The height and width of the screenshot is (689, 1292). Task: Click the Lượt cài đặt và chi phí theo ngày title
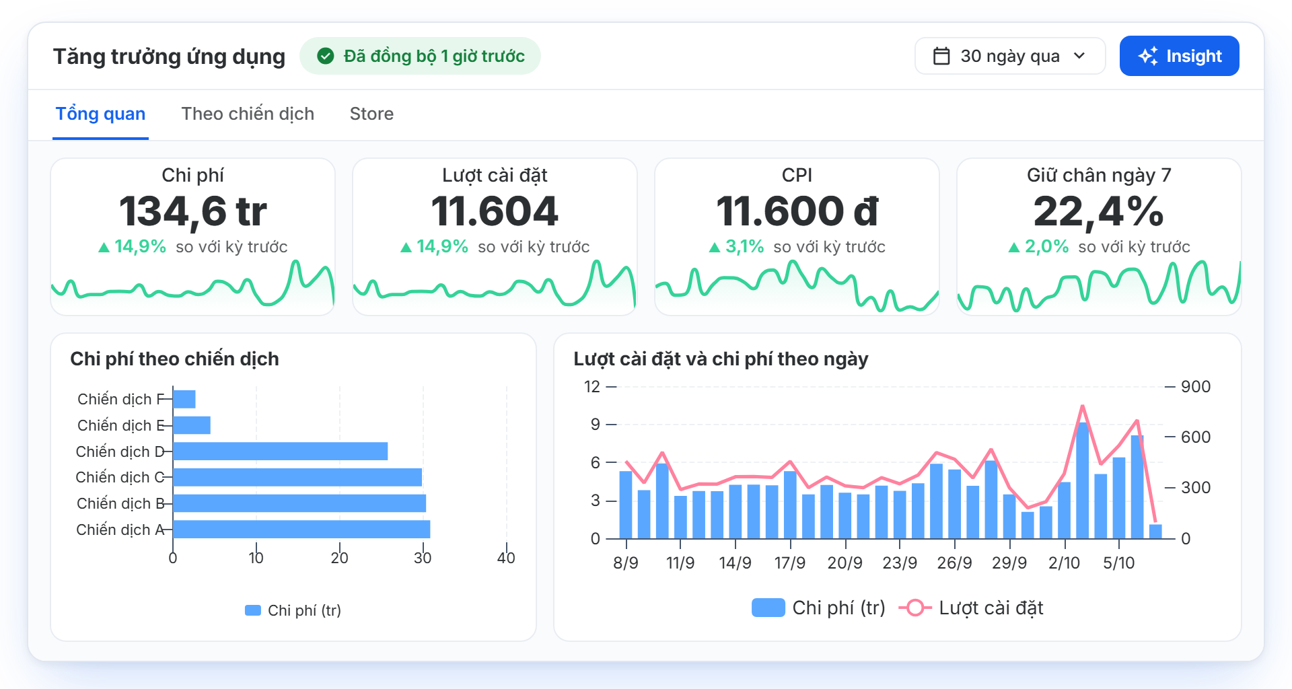pyautogui.click(x=721, y=359)
